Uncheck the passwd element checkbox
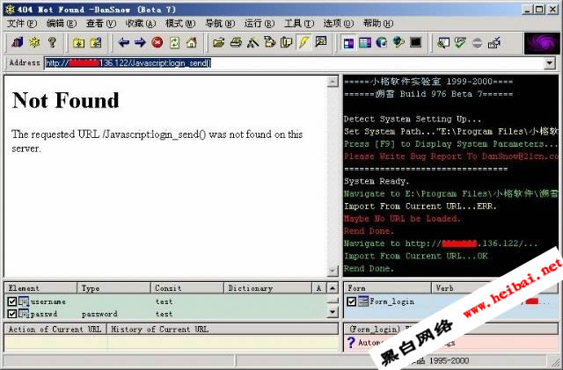Screen dimensions: 563x370 pos(12,314)
